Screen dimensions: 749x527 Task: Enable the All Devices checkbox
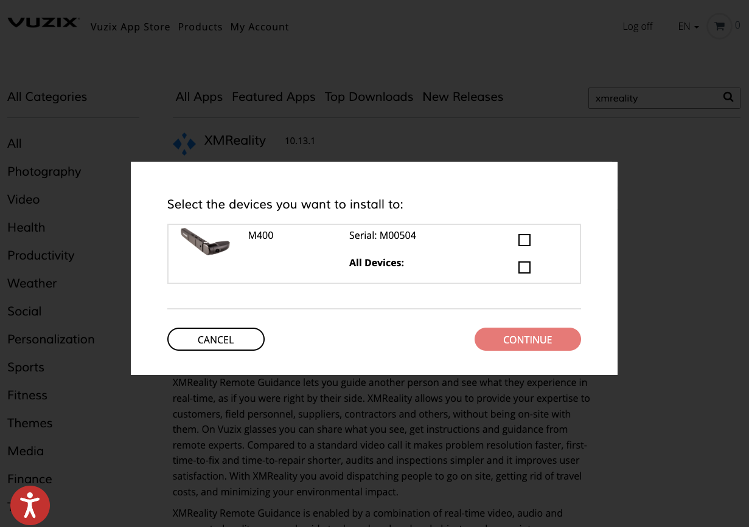pyautogui.click(x=524, y=267)
